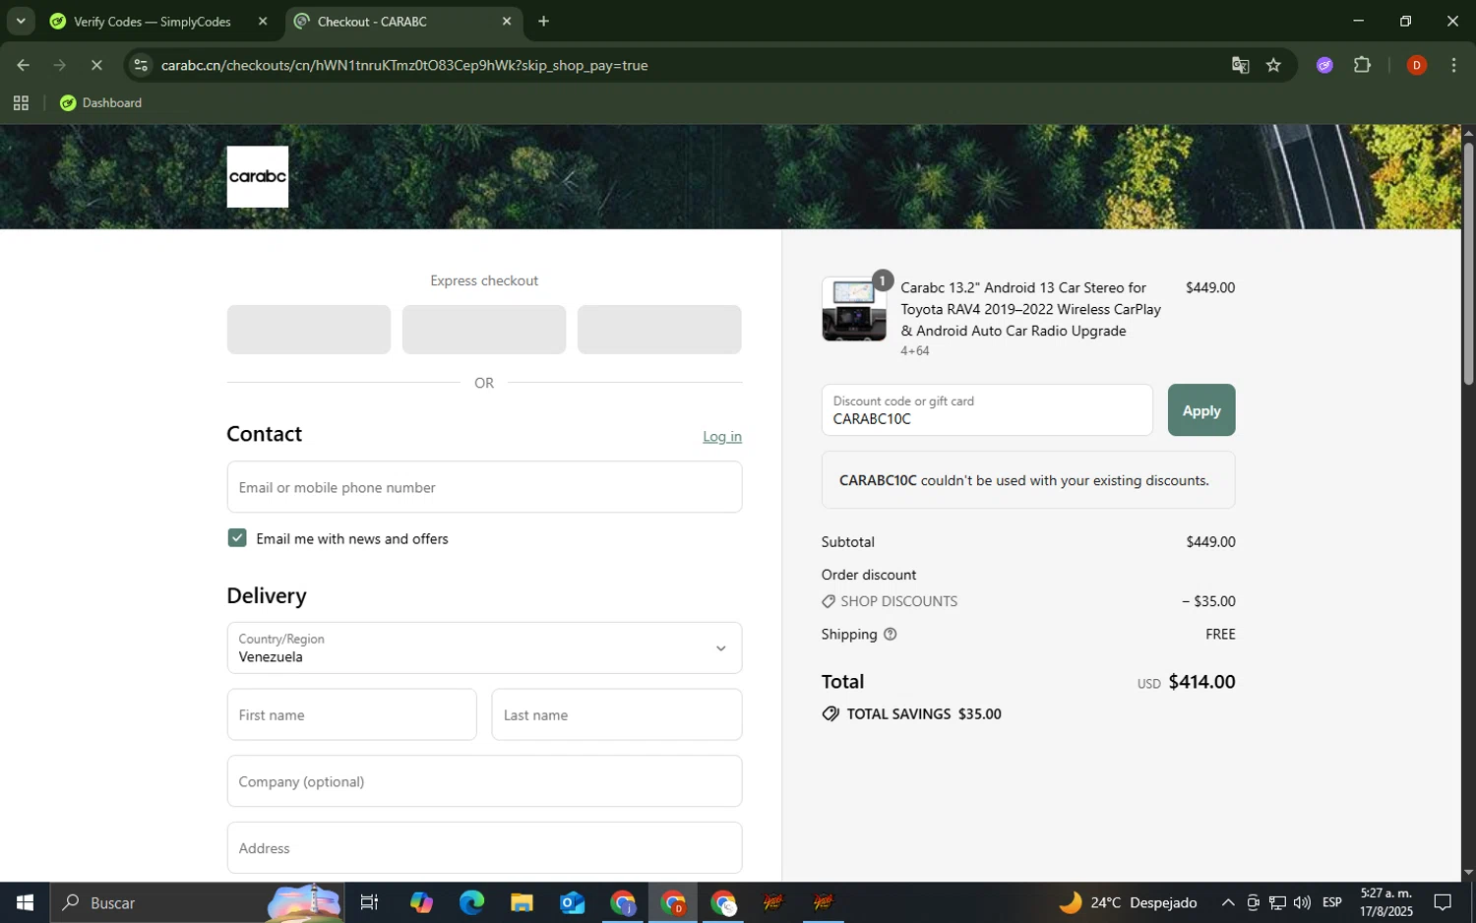View site information icon in address bar
1476x923 pixels.
[x=141, y=66]
